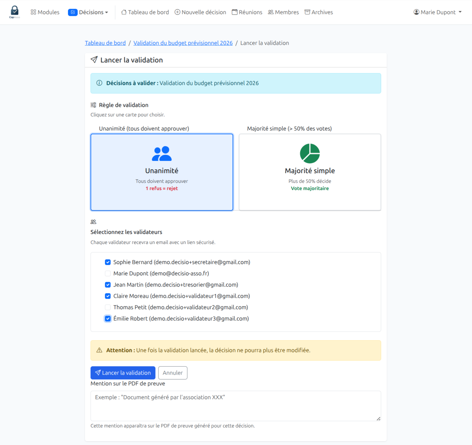Click the plus icon for Nouvelle décision
472x445 pixels.
pos(177,12)
